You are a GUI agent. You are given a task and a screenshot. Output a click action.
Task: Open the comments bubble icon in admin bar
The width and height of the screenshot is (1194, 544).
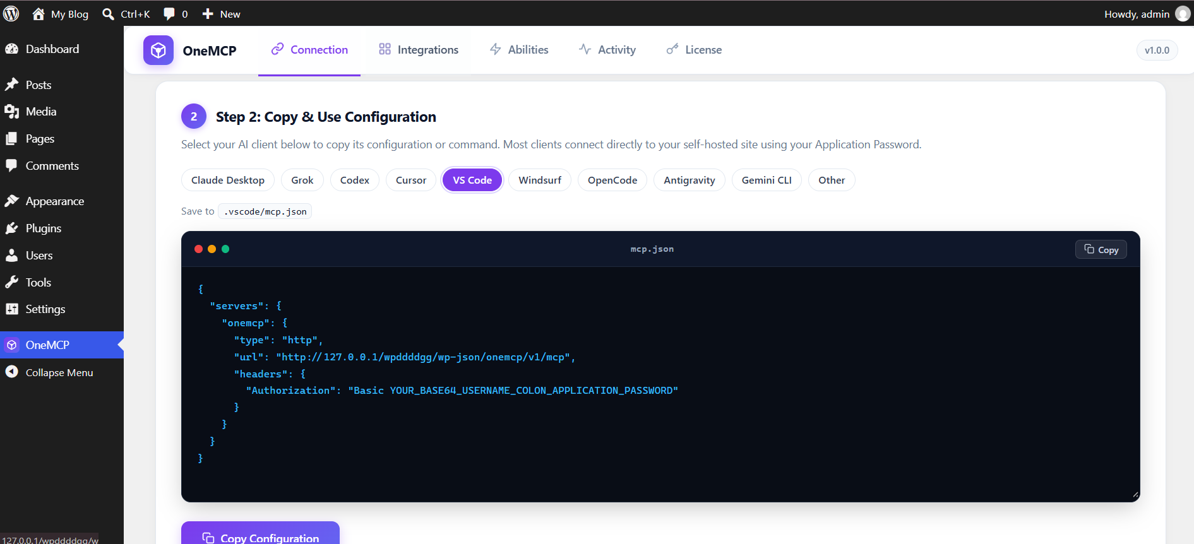[169, 14]
